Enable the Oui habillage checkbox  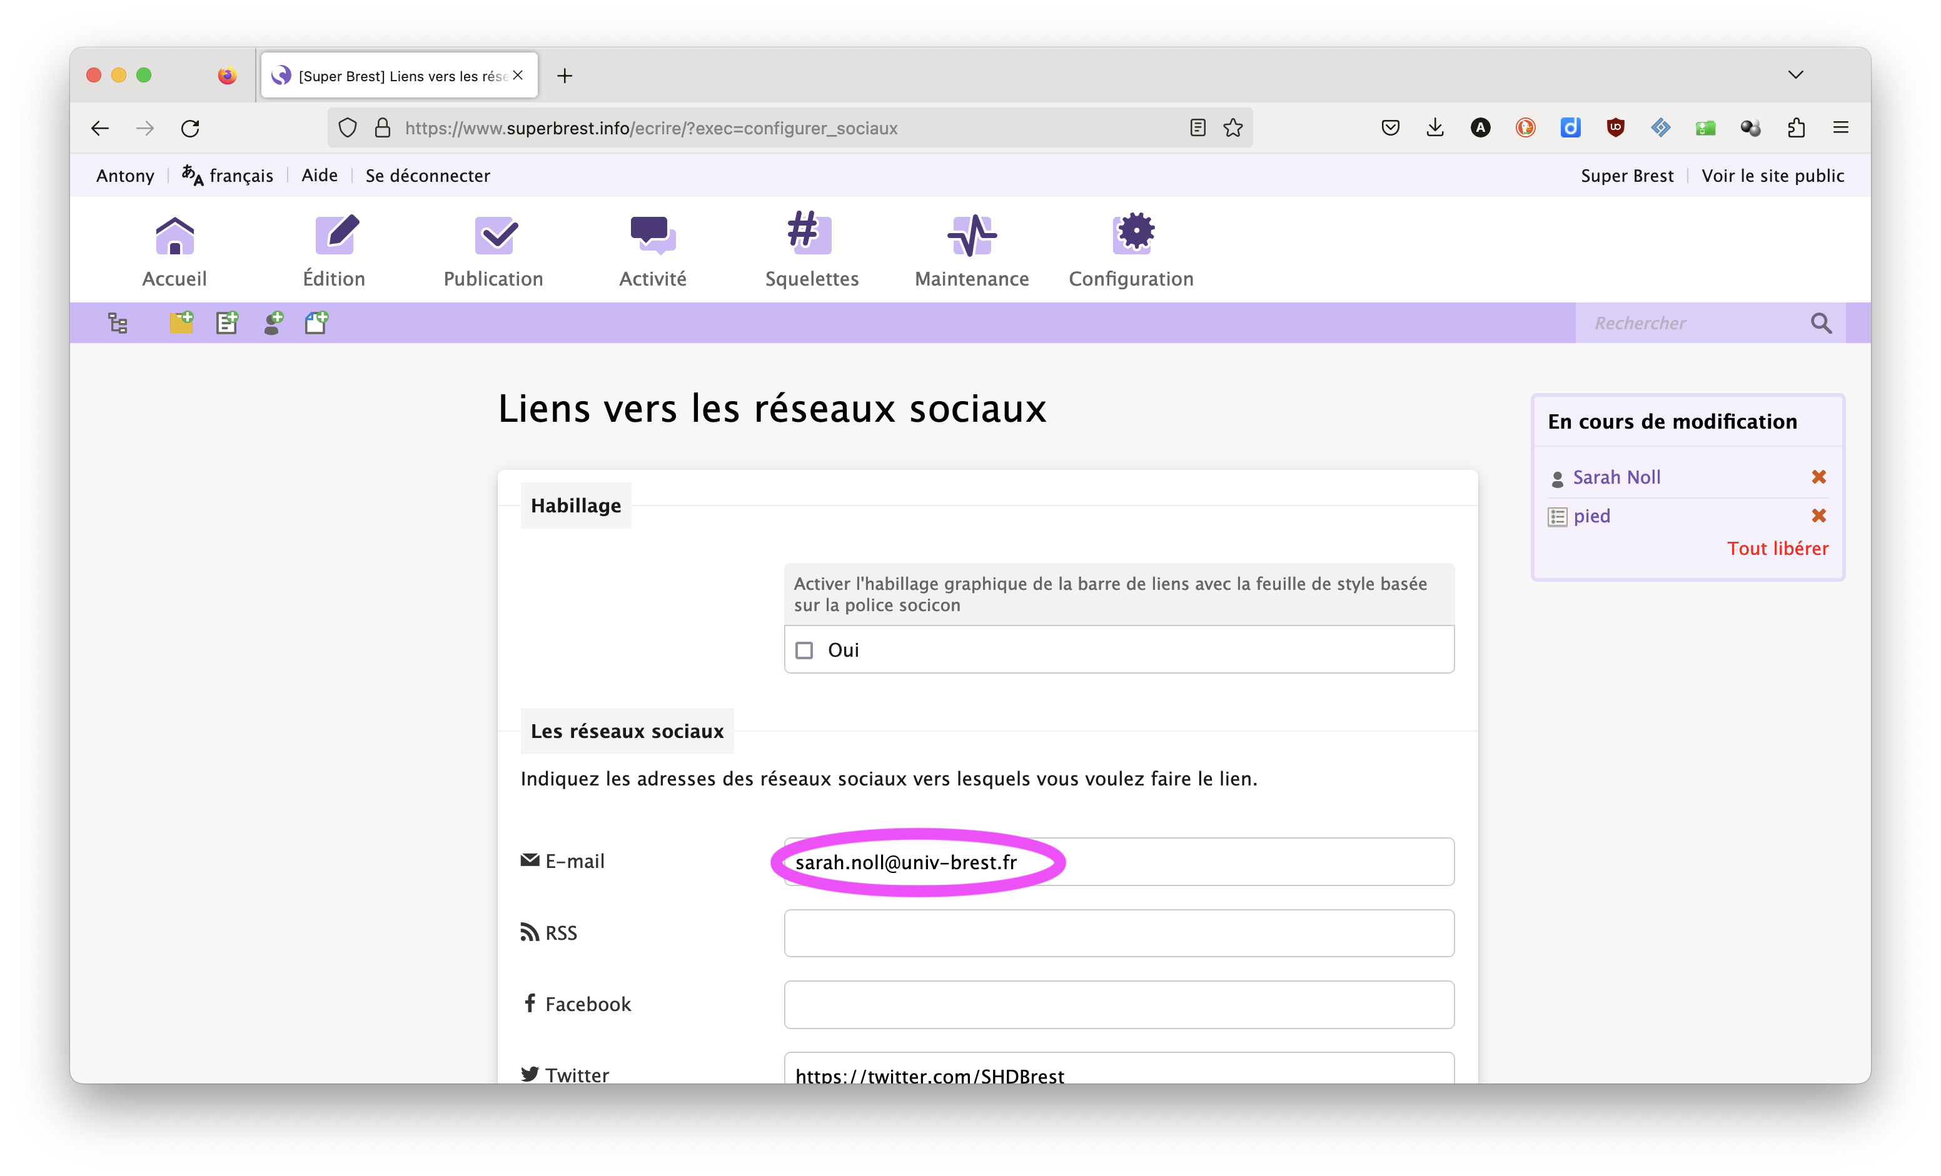click(x=804, y=650)
